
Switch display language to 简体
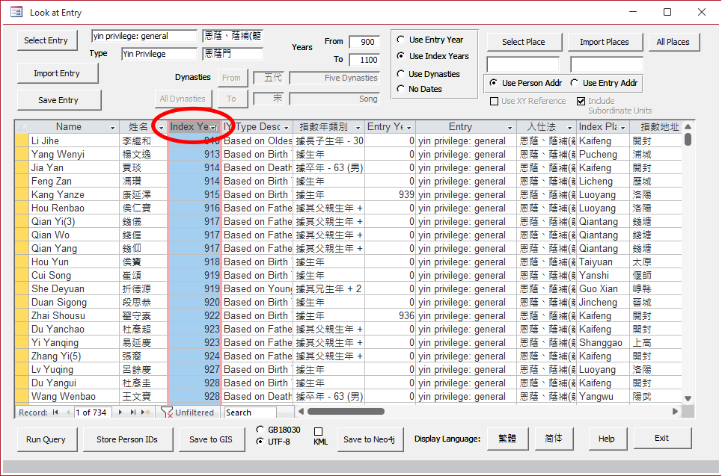coord(554,439)
